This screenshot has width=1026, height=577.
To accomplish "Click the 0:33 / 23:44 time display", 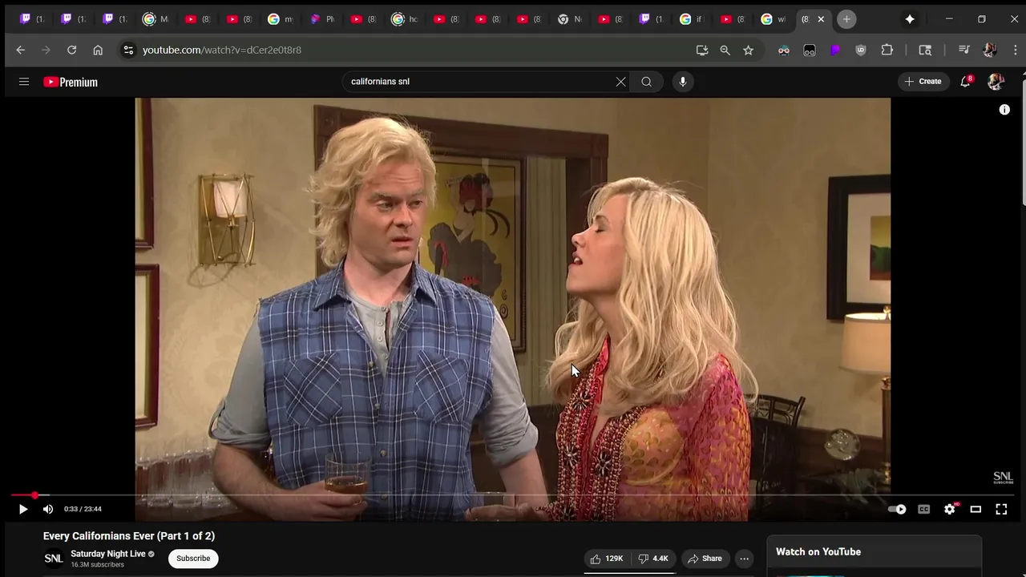I will (x=83, y=509).
